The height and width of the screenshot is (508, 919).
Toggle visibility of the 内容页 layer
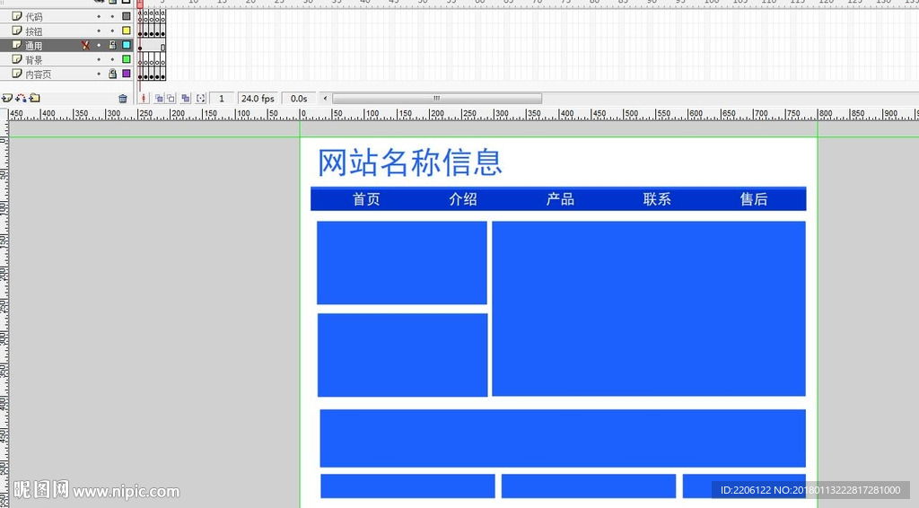point(99,74)
